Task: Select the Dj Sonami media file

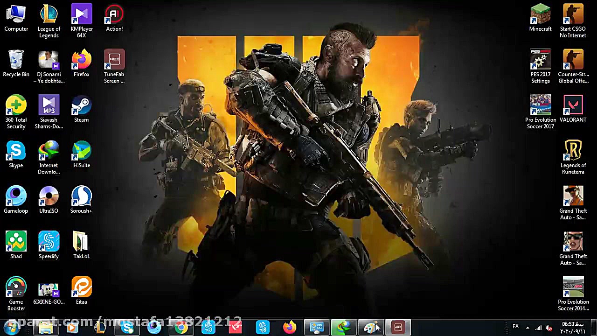Action: click(49, 67)
